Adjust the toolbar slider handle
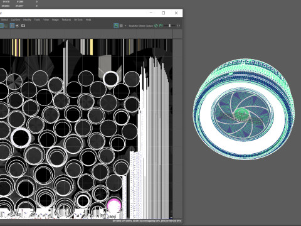Screen dimensions: 301x226 pyautogui.click(x=169, y=26)
